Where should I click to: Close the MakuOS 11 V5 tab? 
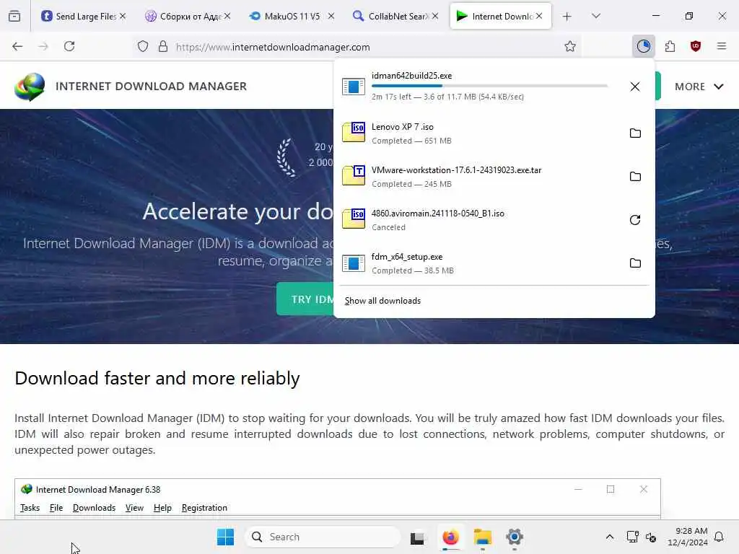coord(331,16)
